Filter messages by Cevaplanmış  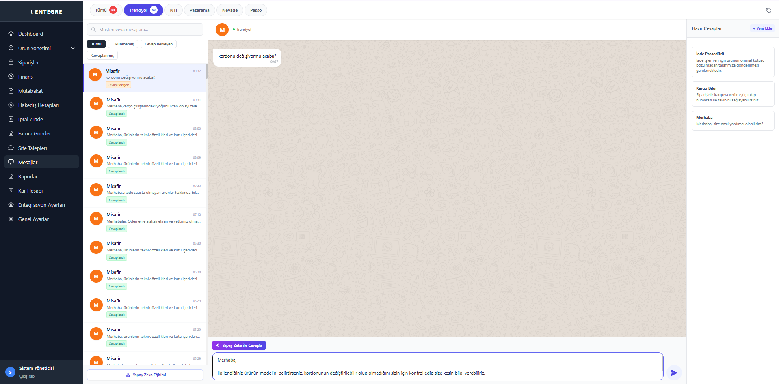(102, 56)
